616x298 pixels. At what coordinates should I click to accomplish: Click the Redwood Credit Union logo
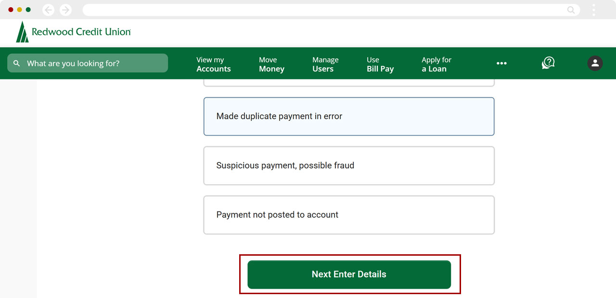click(x=73, y=32)
